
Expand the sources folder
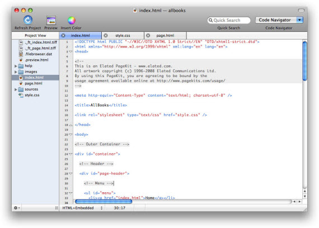(16, 89)
